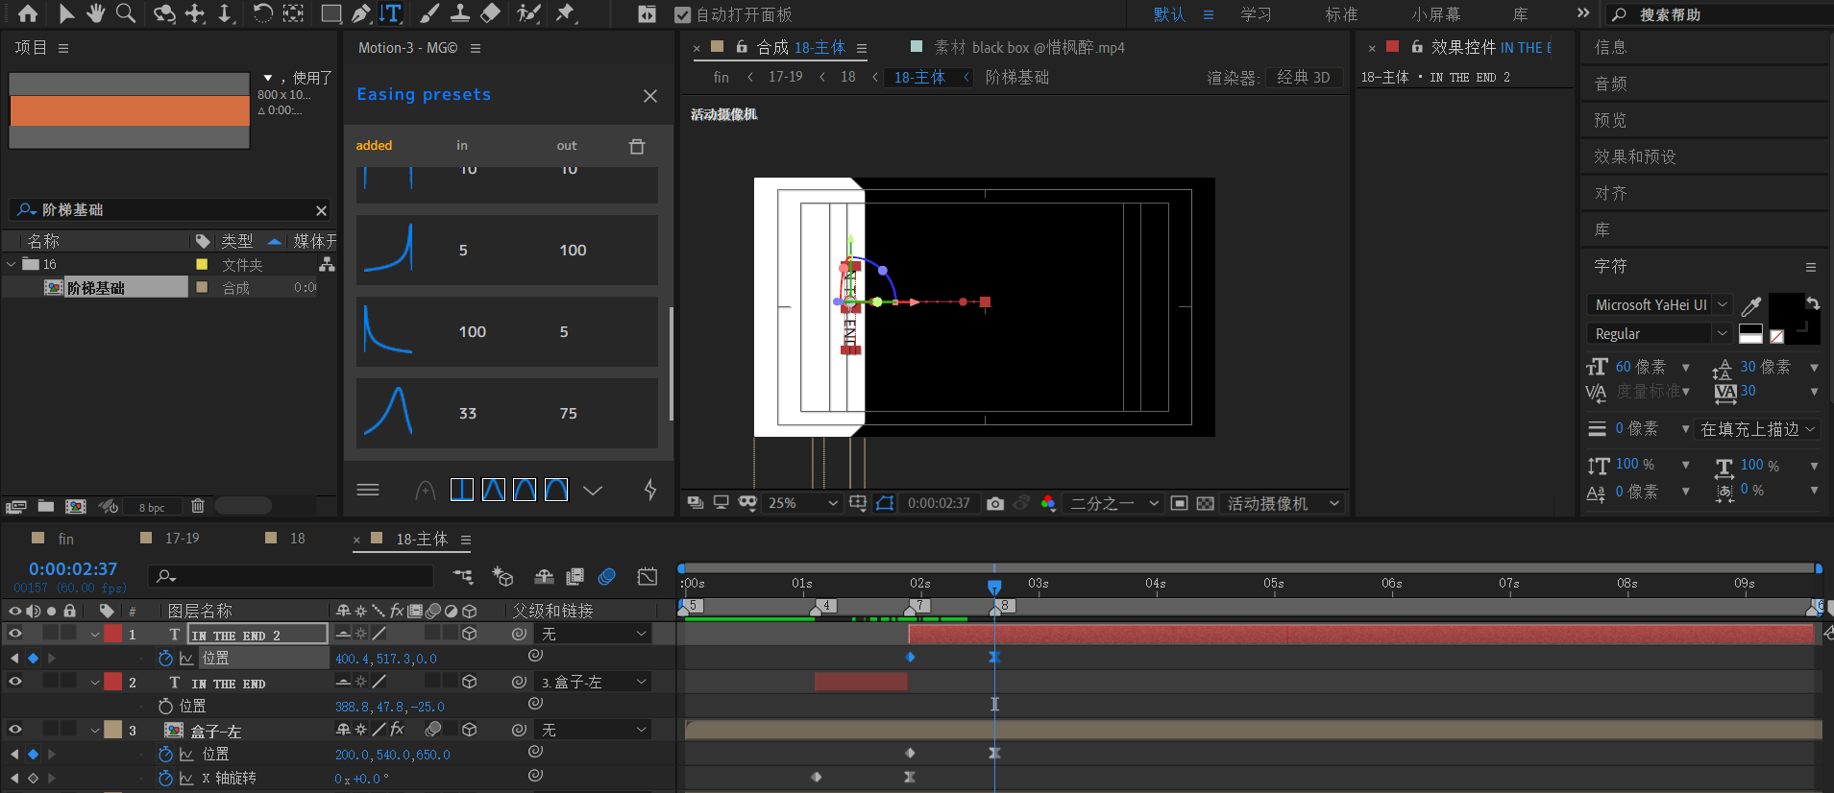Select the 小屏幕 workspace

pyautogui.click(x=1436, y=14)
